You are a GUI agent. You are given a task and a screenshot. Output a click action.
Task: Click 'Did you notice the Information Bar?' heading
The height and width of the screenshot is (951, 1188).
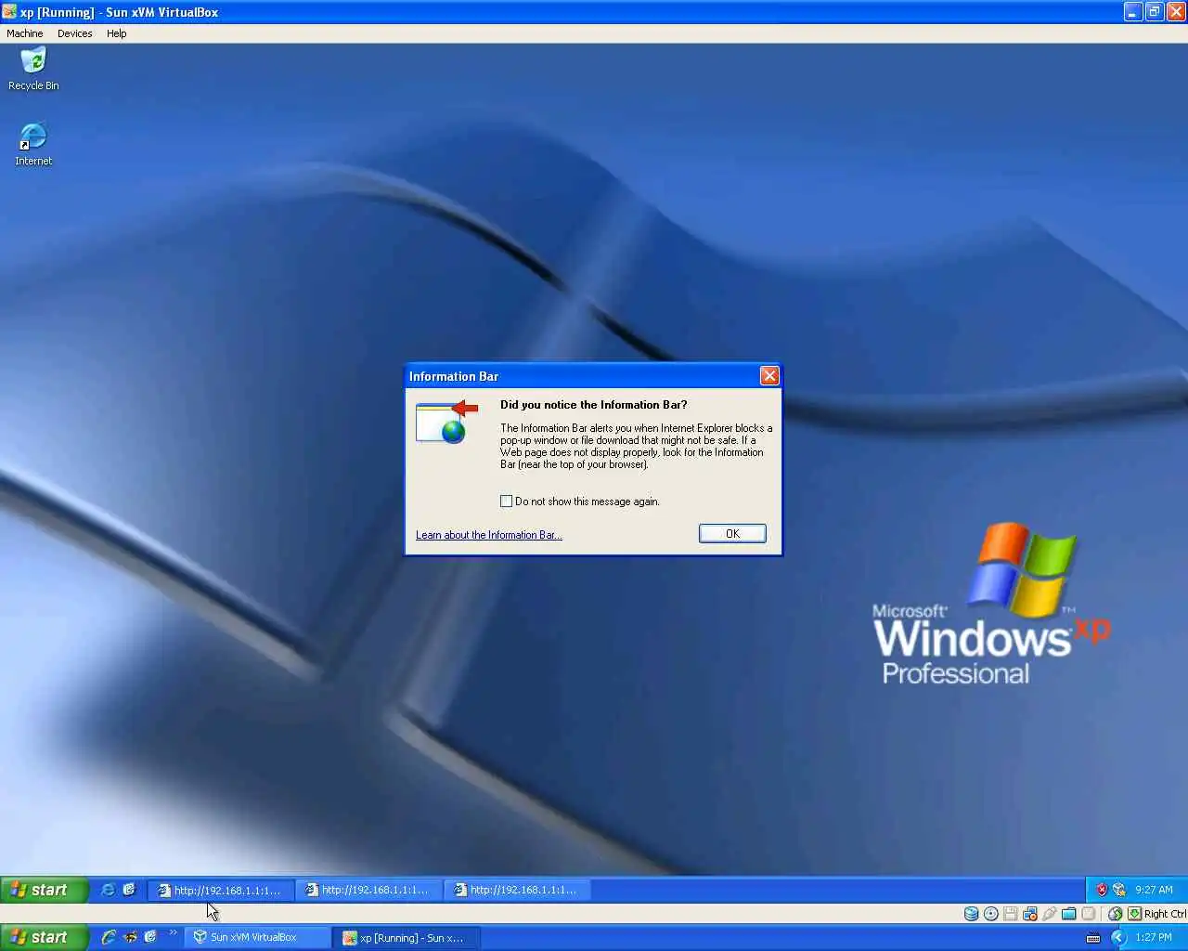click(594, 405)
